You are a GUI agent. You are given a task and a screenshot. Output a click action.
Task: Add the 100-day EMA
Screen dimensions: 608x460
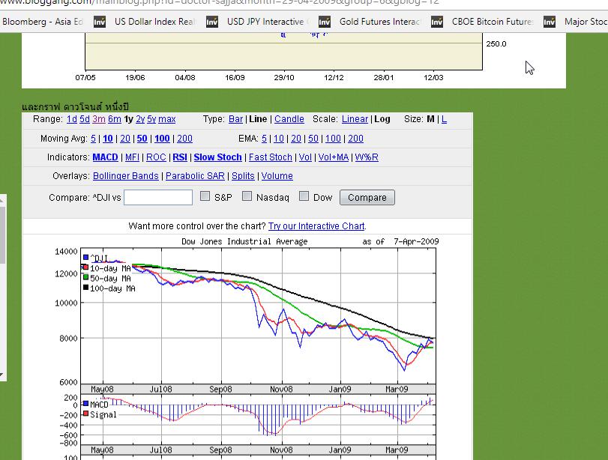tap(333, 139)
